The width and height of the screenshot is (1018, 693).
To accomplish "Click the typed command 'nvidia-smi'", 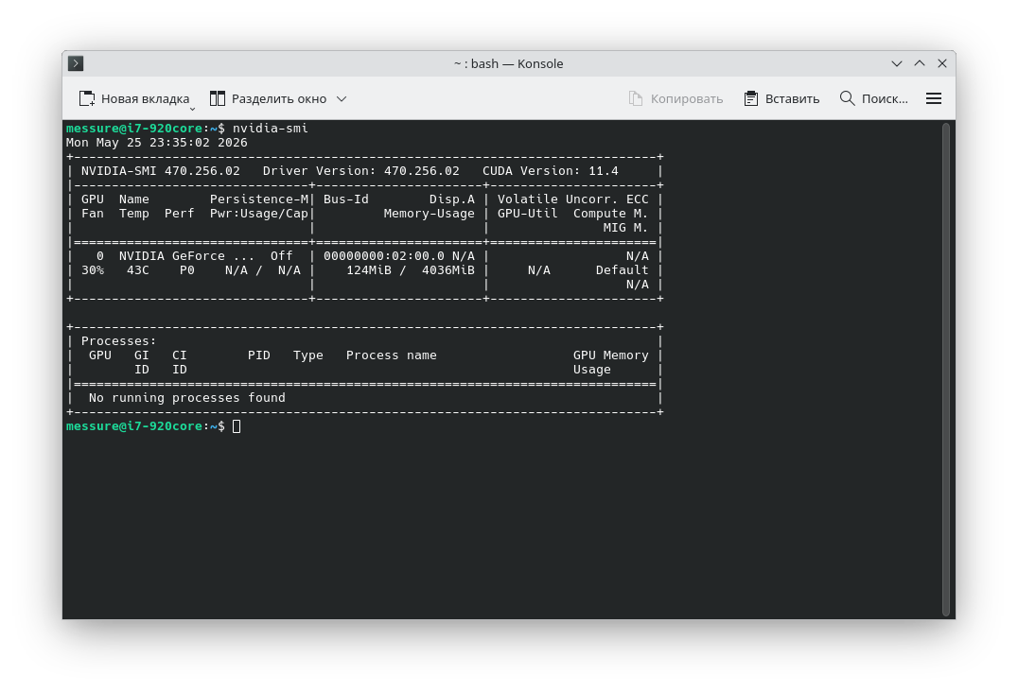I will click(x=270, y=128).
